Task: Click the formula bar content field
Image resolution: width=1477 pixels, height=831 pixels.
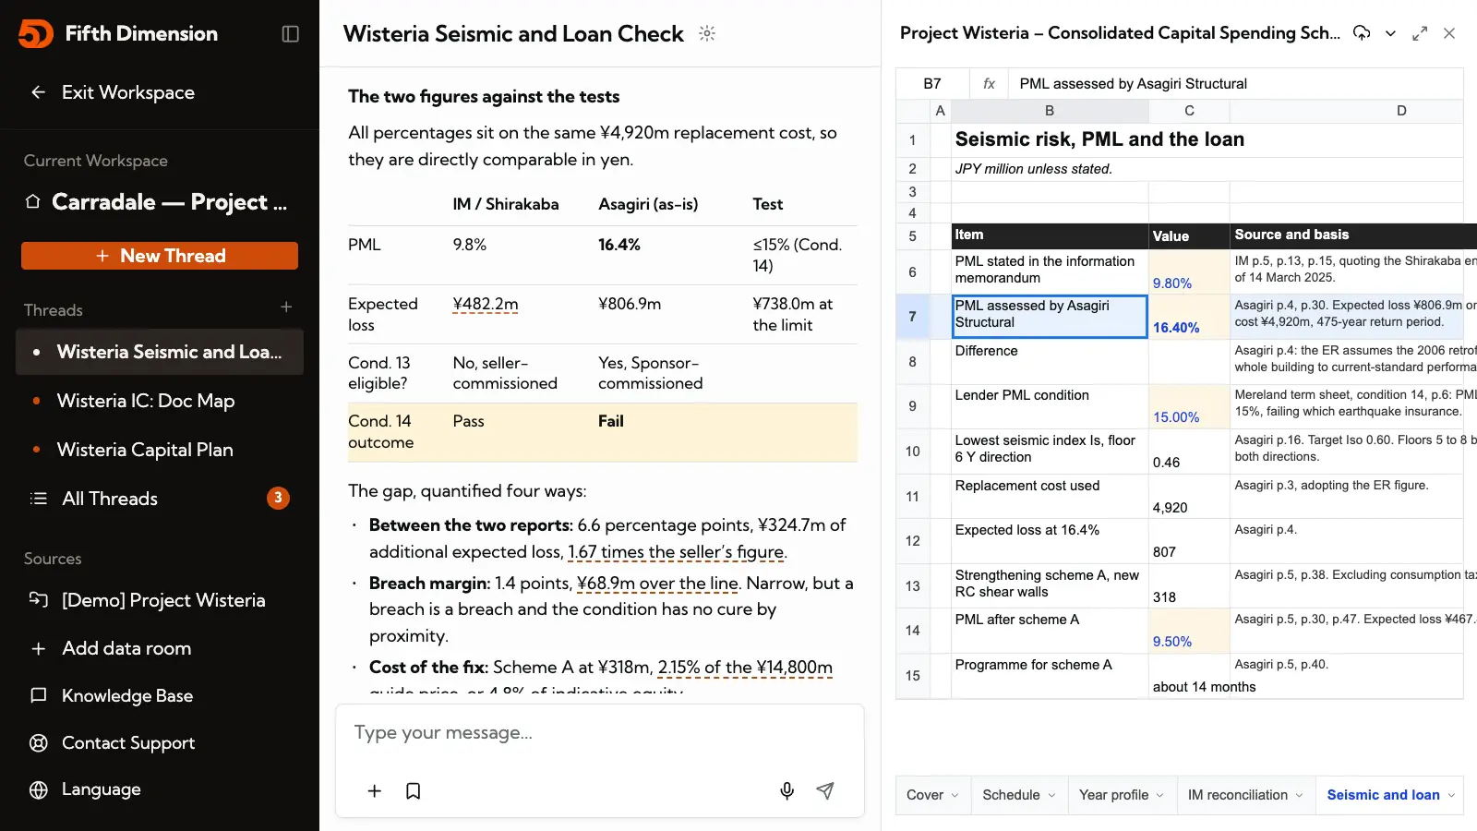Action: coord(1237,84)
